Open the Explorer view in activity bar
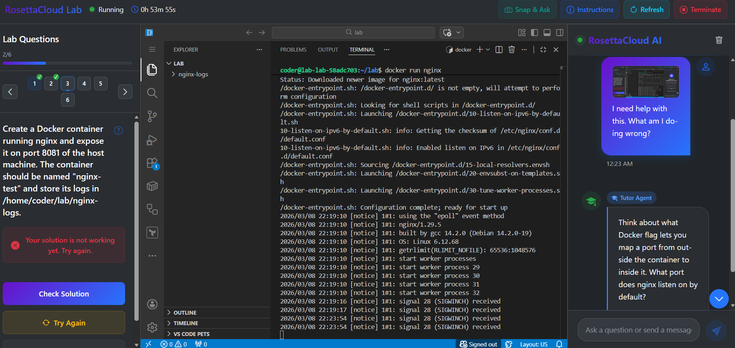This screenshot has width=735, height=348. click(x=152, y=70)
